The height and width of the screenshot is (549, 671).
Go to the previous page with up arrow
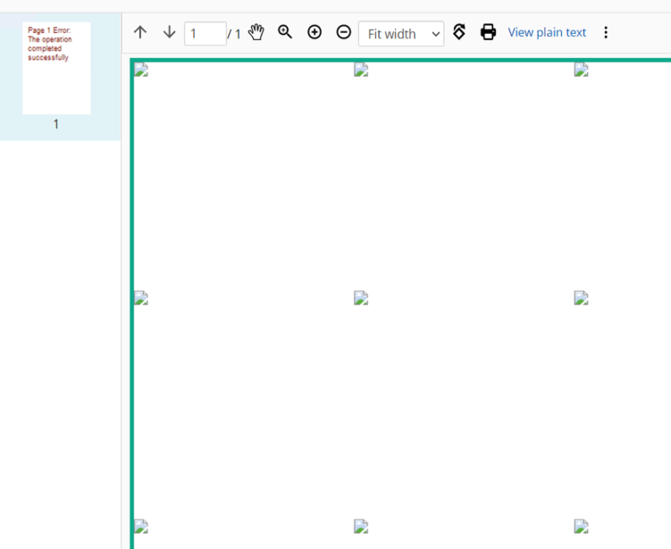140,33
